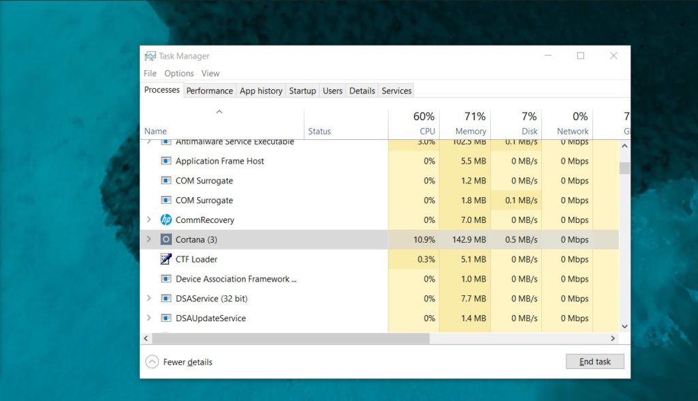Screen dimensions: 698x401
Task: Select the first COM Surrogate icon
Action: click(165, 181)
